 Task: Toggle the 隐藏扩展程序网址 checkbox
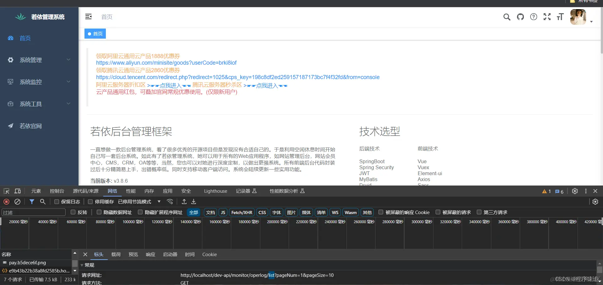pos(140,212)
